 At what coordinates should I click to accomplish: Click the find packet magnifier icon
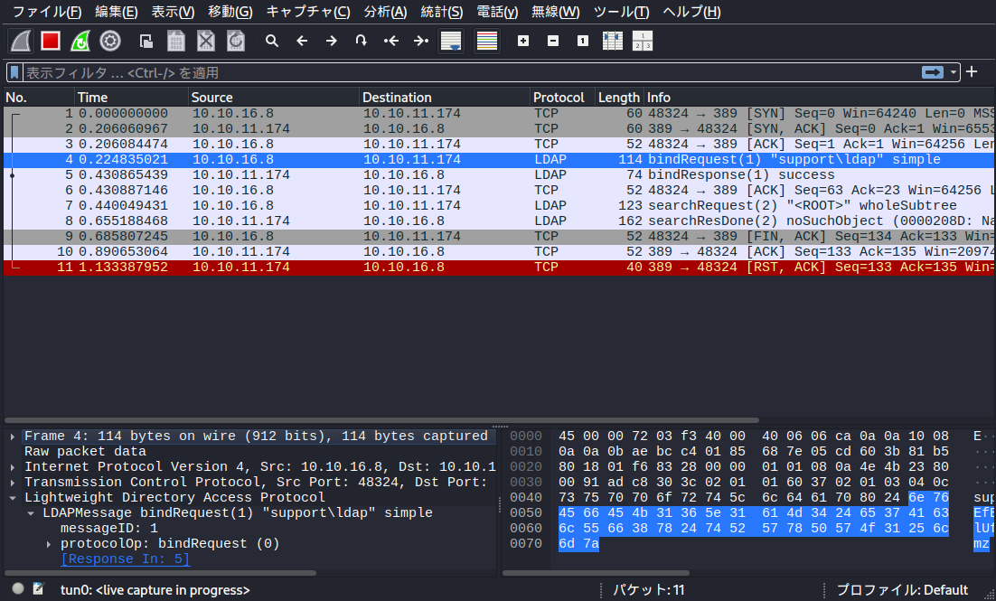pyautogui.click(x=271, y=41)
